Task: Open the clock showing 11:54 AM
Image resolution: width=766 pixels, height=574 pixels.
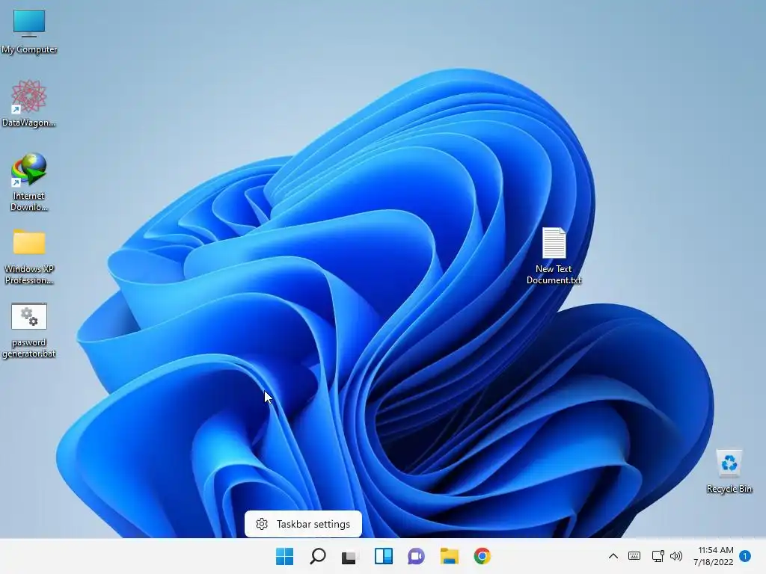Action: 714,556
